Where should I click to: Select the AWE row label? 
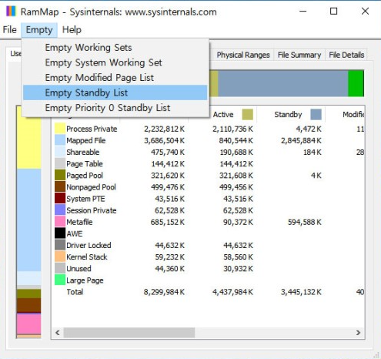pyautogui.click(x=75, y=233)
